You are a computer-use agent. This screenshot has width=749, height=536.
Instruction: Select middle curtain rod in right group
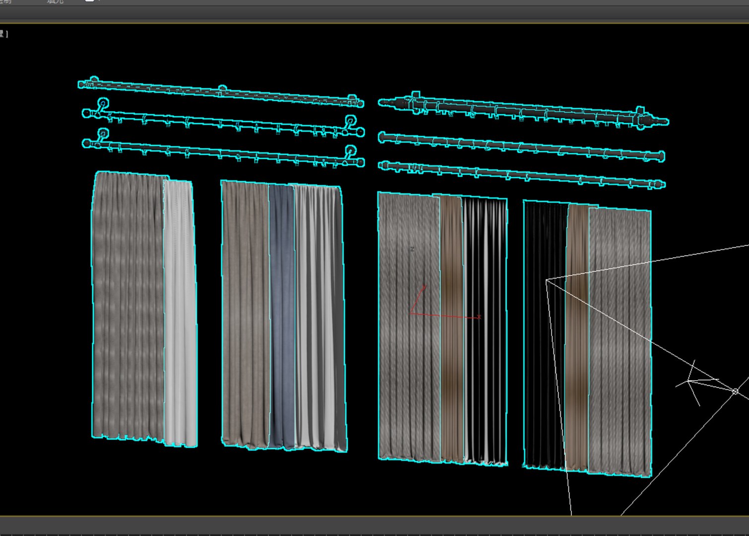click(521, 146)
